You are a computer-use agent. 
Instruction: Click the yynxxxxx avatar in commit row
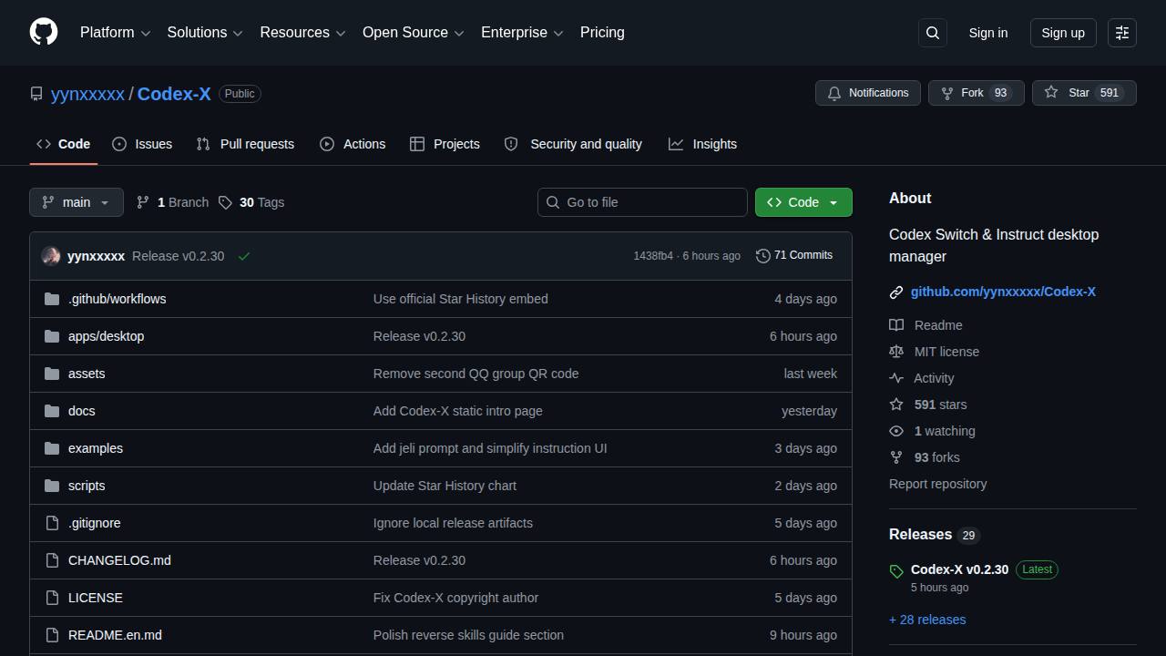51,256
